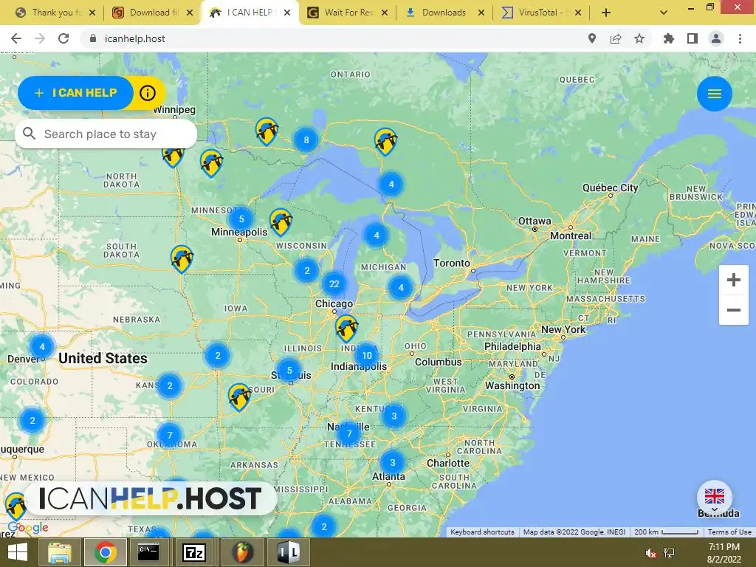Switch to the VirusTotal browser tab
The image size is (756, 567).
click(540, 13)
